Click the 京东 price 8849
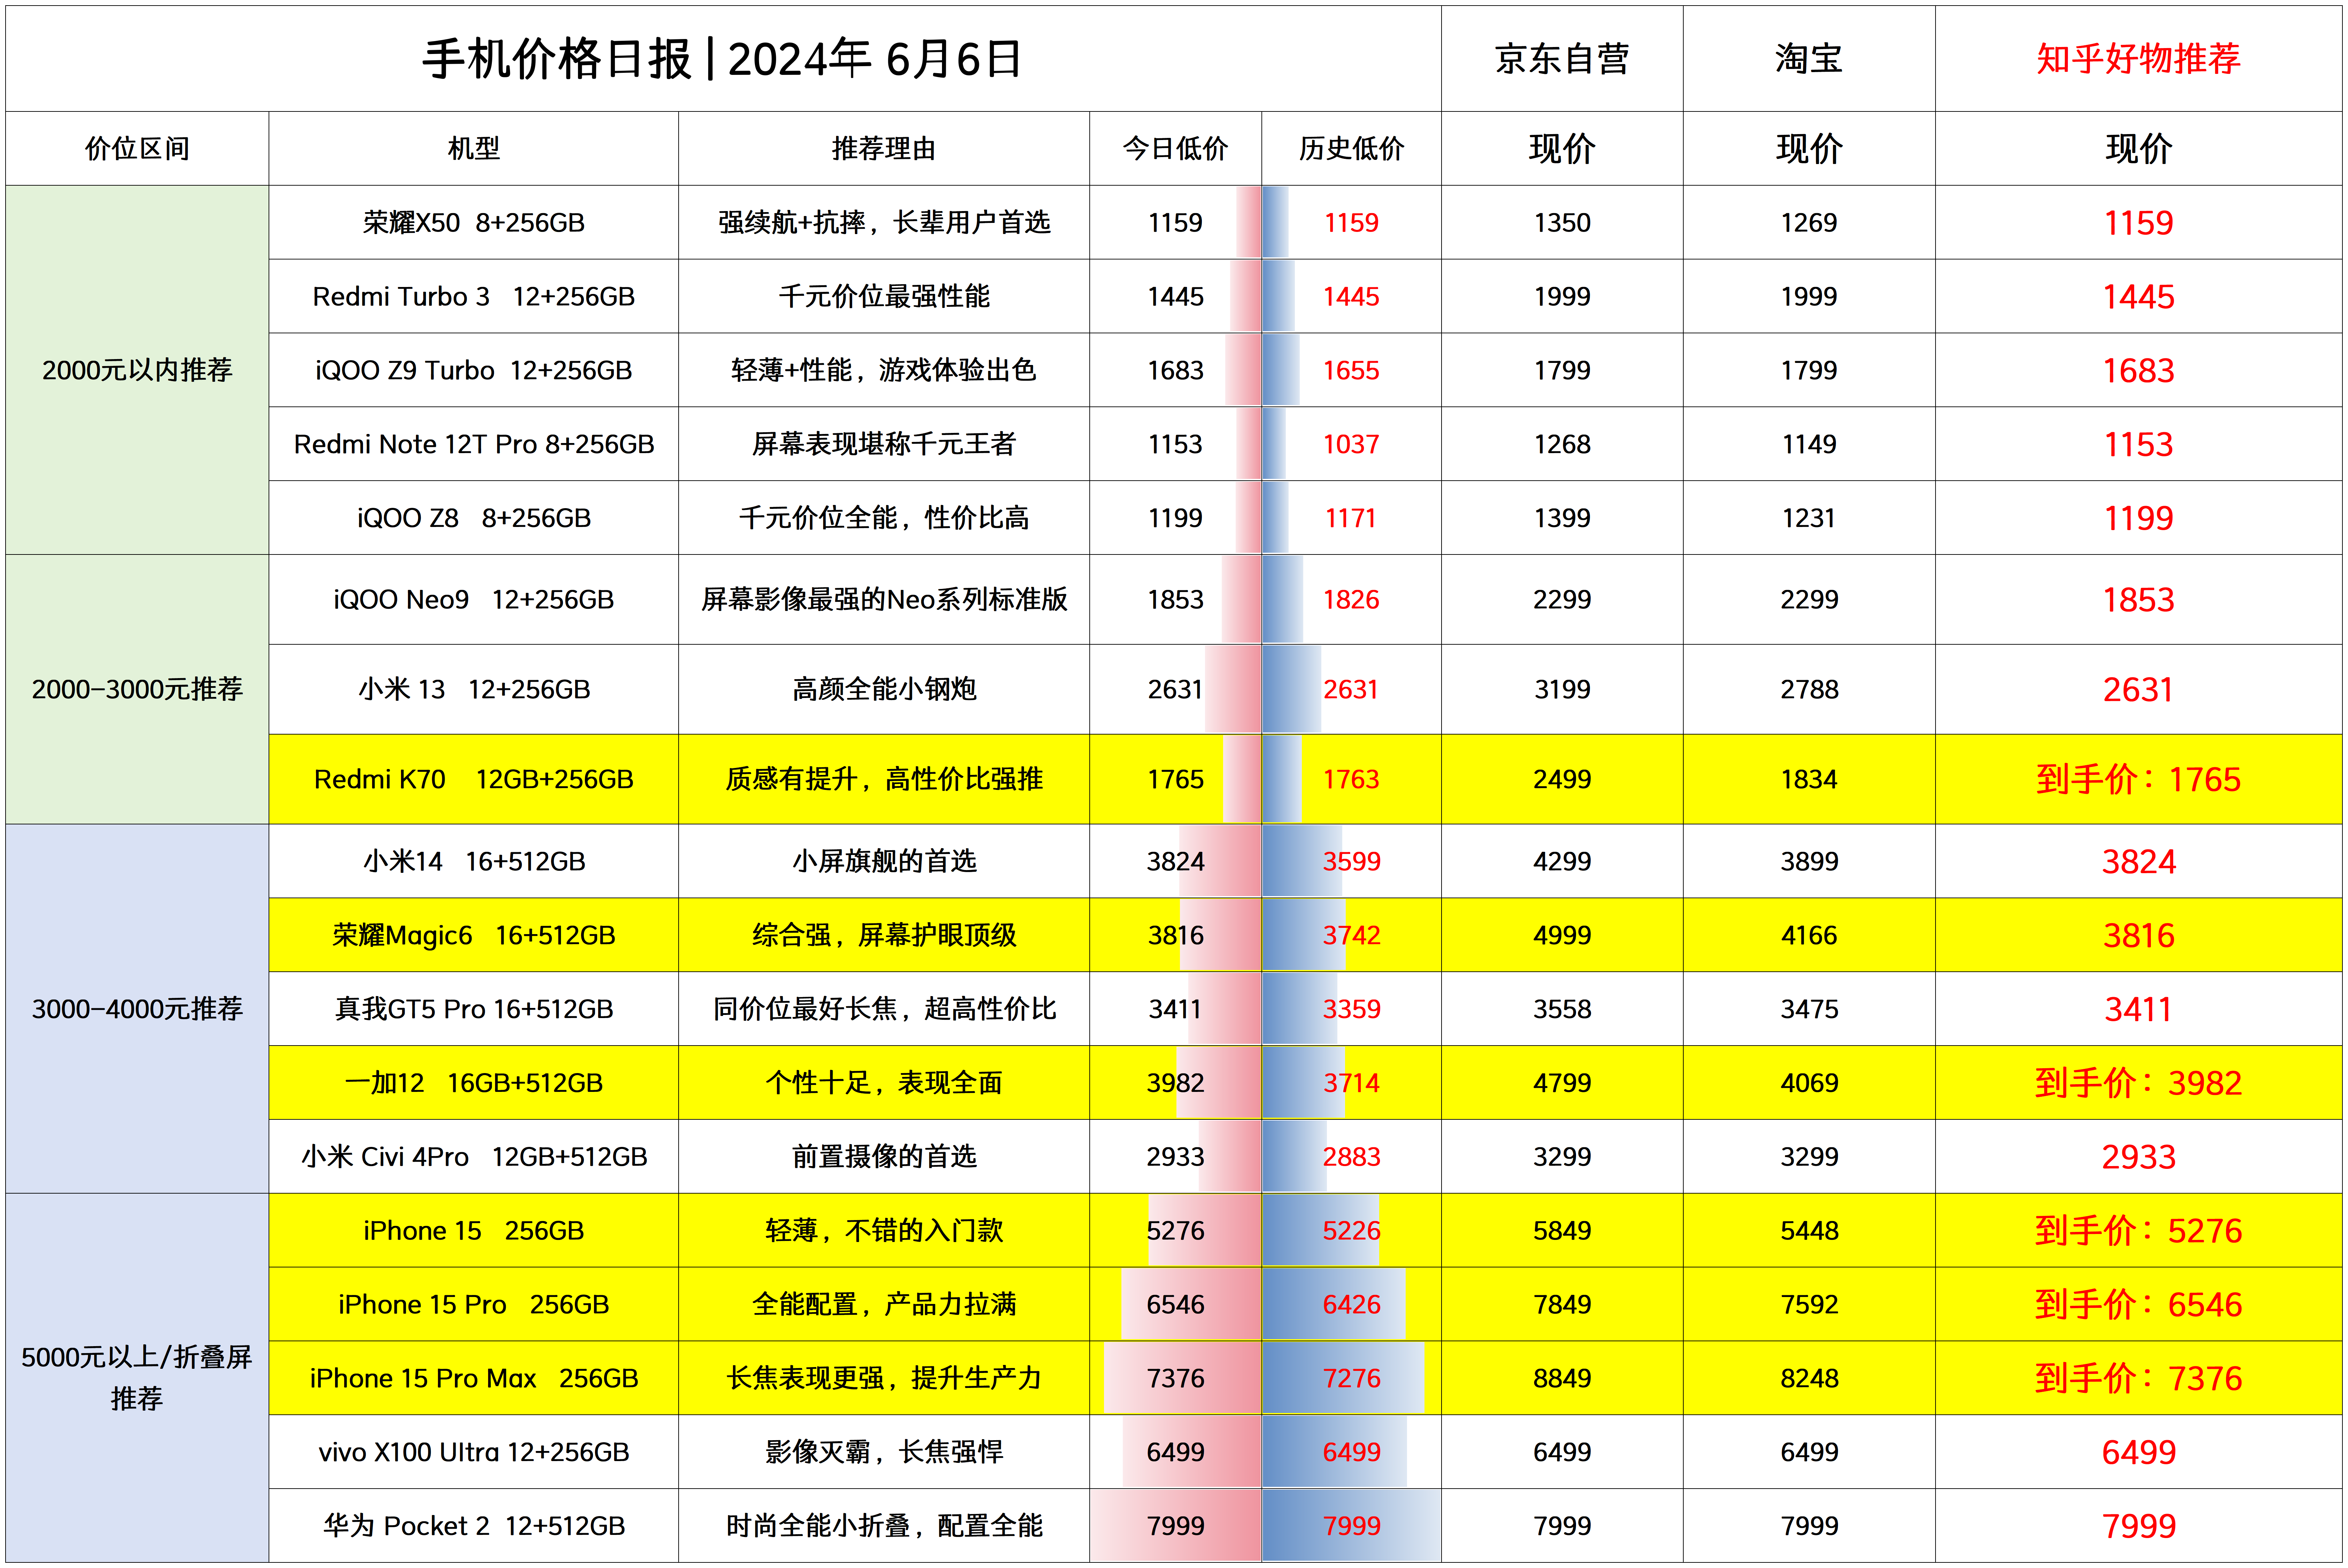The height and width of the screenshot is (1568, 2348). [1562, 1378]
